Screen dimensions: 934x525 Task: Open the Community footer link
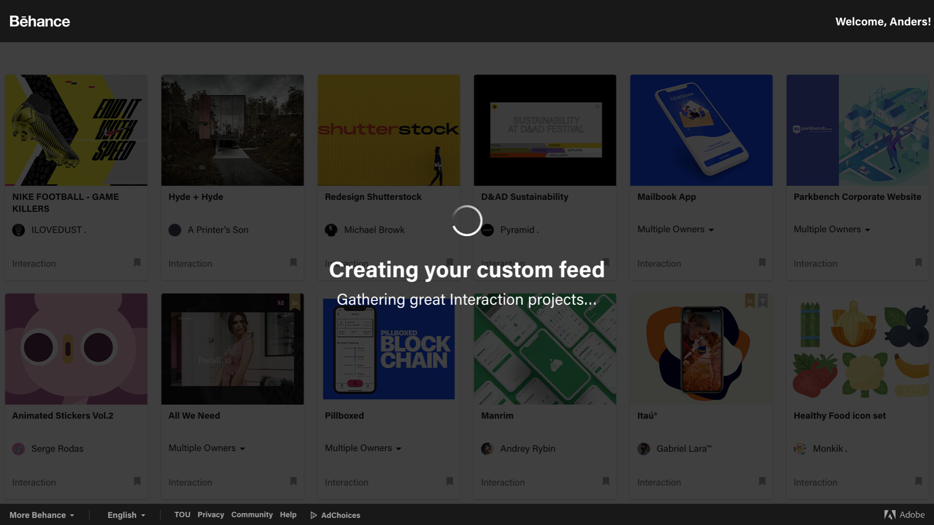click(251, 514)
